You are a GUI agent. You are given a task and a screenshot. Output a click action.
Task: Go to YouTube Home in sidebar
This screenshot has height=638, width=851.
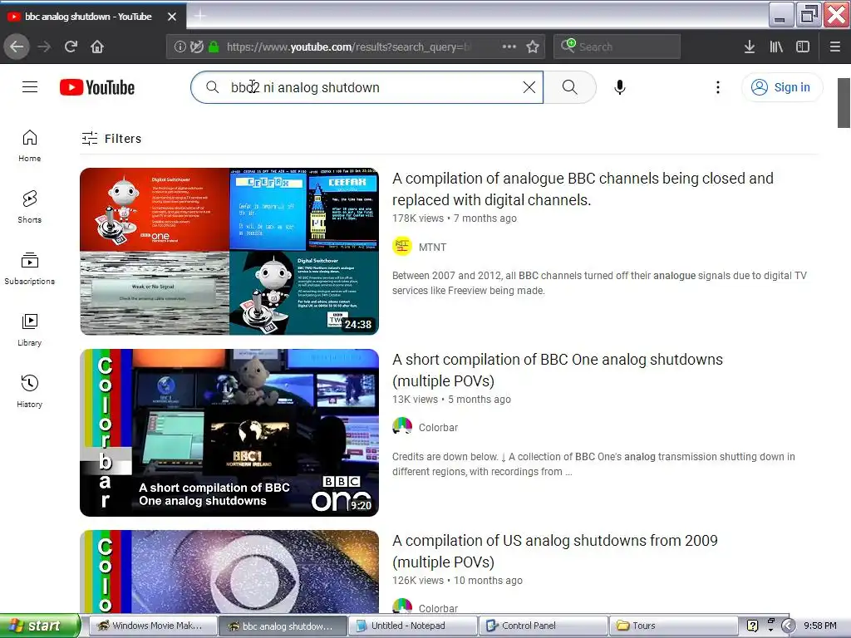click(29, 146)
